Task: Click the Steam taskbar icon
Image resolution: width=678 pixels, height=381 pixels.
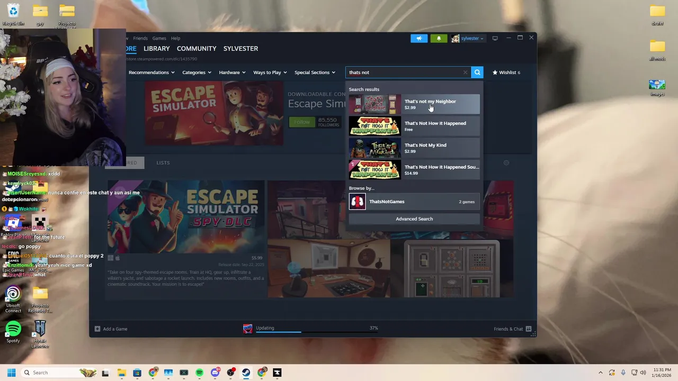Action: (x=246, y=373)
